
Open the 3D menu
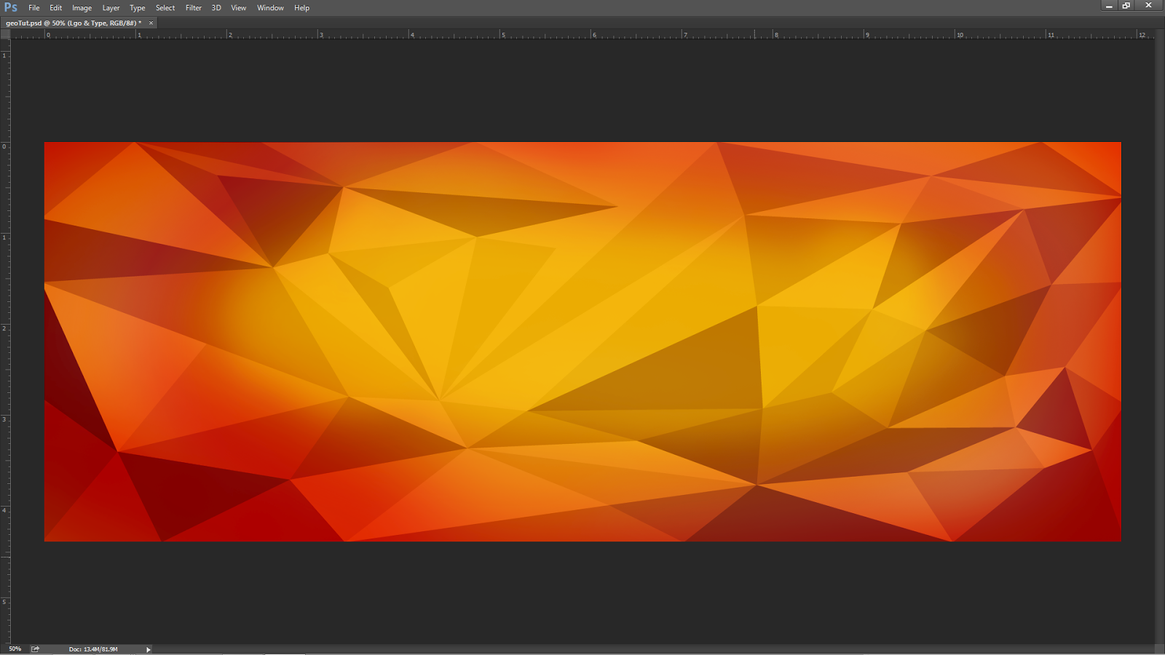click(x=216, y=7)
